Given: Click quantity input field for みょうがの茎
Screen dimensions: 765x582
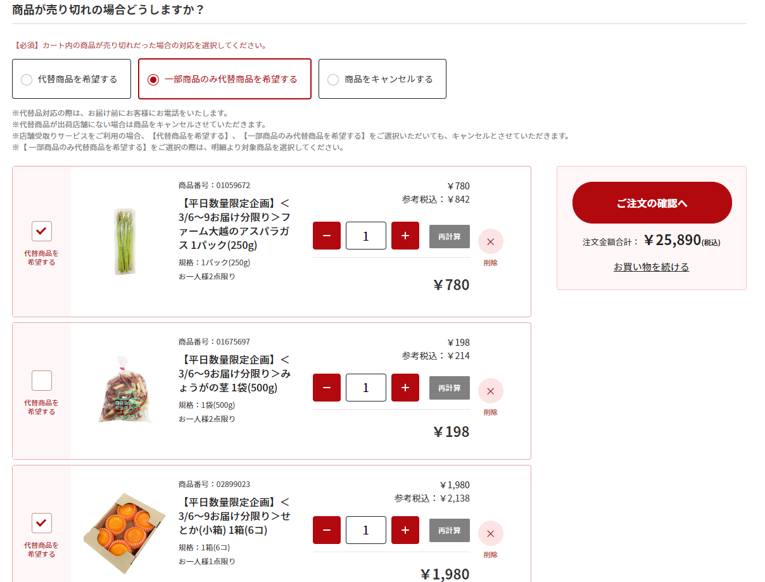Looking at the screenshot, I should click(366, 388).
